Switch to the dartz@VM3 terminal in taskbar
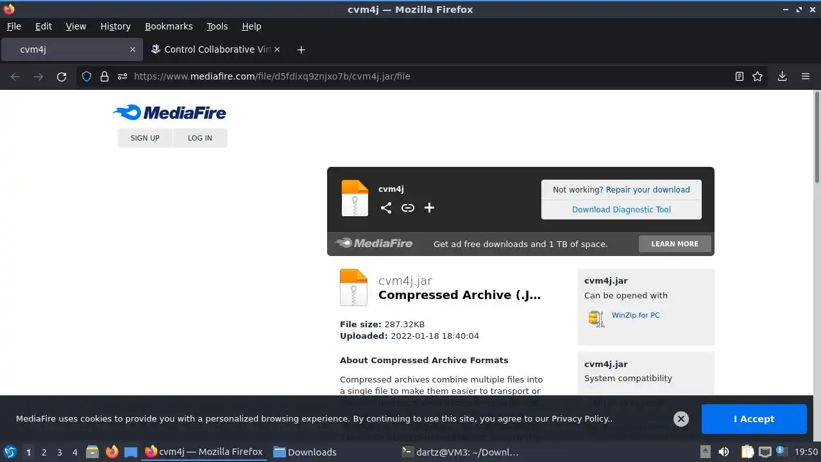The height and width of the screenshot is (462, 821). tap(460, 452)
